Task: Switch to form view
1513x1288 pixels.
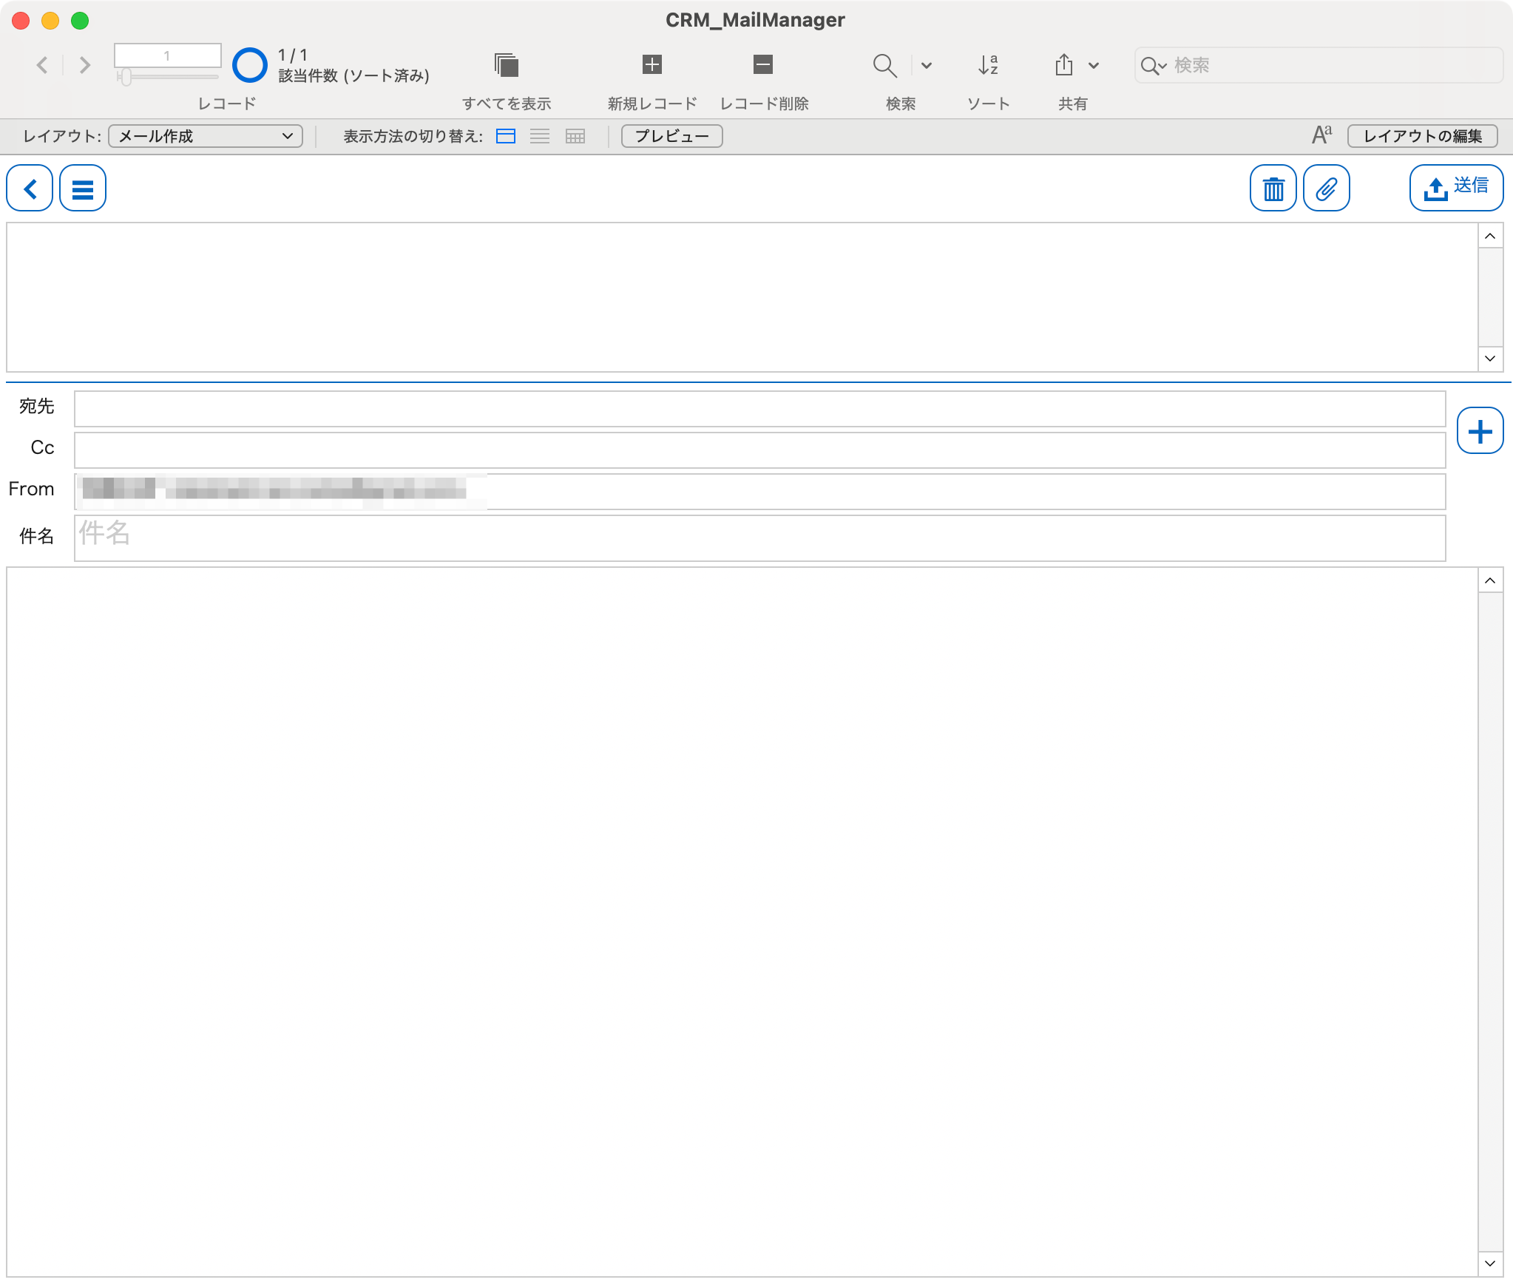Action: click(x=506, y=136)
